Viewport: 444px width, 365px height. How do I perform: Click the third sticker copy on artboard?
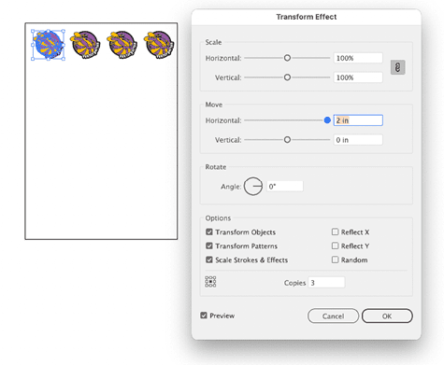tap(122, 45)
